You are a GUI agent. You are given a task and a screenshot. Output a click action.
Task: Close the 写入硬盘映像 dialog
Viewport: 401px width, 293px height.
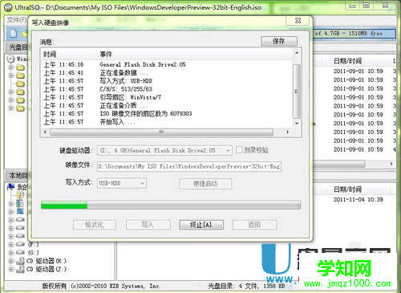point(298,21)
